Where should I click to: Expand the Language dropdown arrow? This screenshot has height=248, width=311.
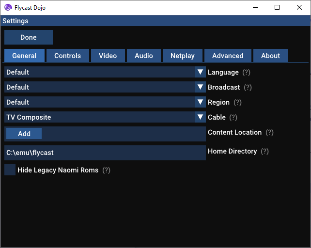(x=200, y=72)
